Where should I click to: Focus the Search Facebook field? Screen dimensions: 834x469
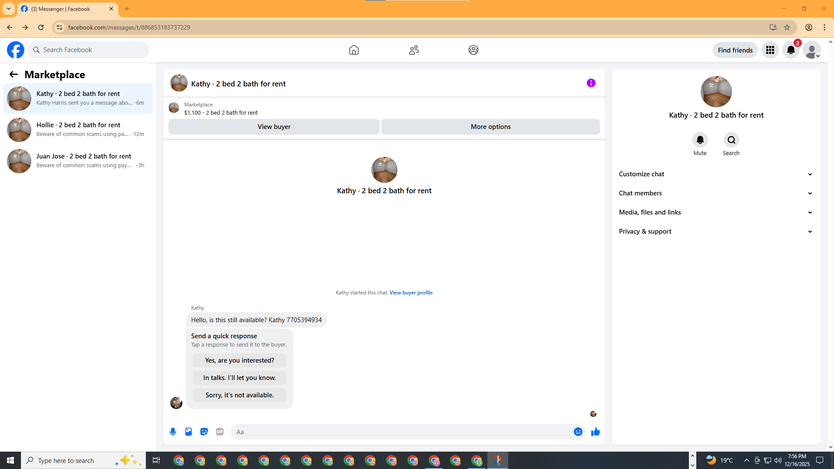tap(89, 50)
